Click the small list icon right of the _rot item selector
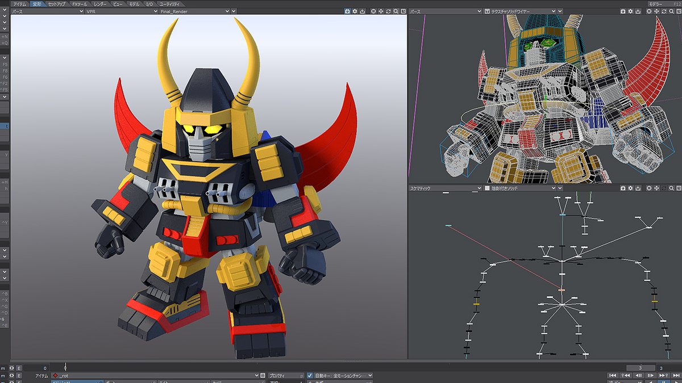Image resolution: width=682 pixels, height=383 pixels. (263, 375)
